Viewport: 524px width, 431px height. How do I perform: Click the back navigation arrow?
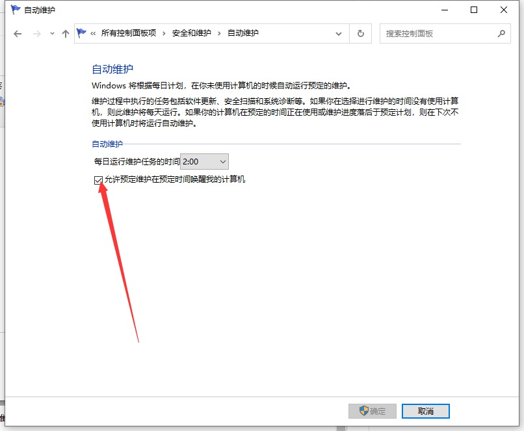coord(18,33)
